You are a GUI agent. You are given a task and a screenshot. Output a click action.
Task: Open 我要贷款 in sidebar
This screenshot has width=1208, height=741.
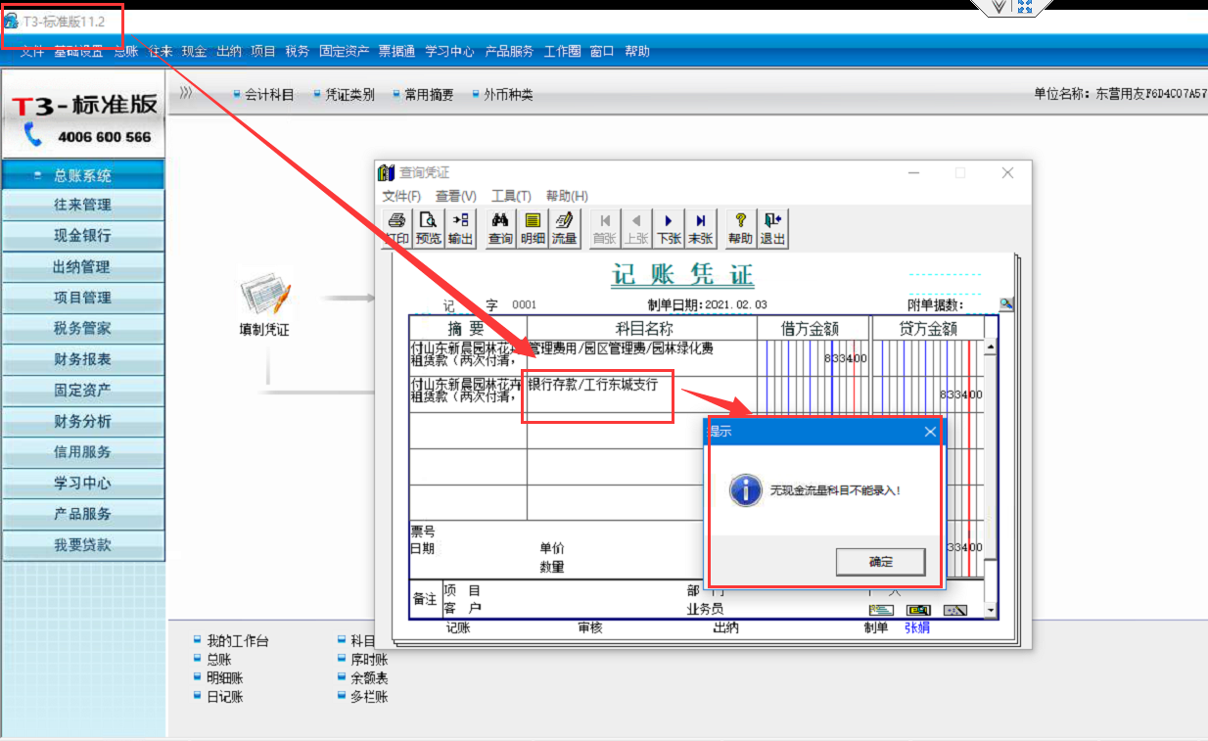tap(83, 545)
